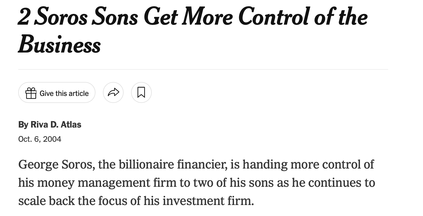
Task: Click the gift box icon
Action: (31, 93)
